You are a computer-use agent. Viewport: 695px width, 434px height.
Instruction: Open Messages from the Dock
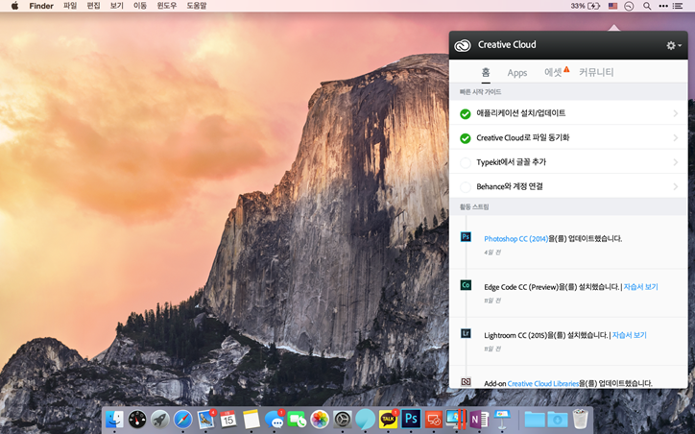(x=275, y=419)
